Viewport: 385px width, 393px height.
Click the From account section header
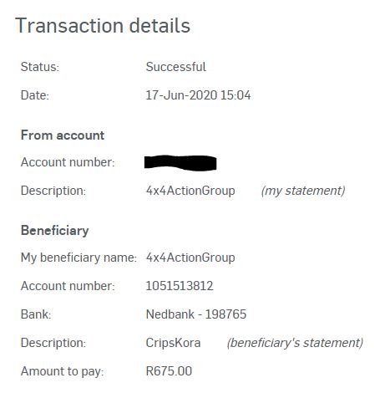tap(63, 135)
